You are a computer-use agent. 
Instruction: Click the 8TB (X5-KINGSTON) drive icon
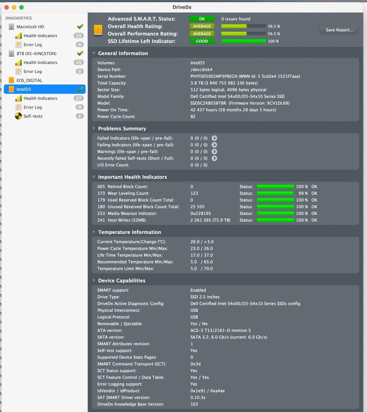[11, 54]
